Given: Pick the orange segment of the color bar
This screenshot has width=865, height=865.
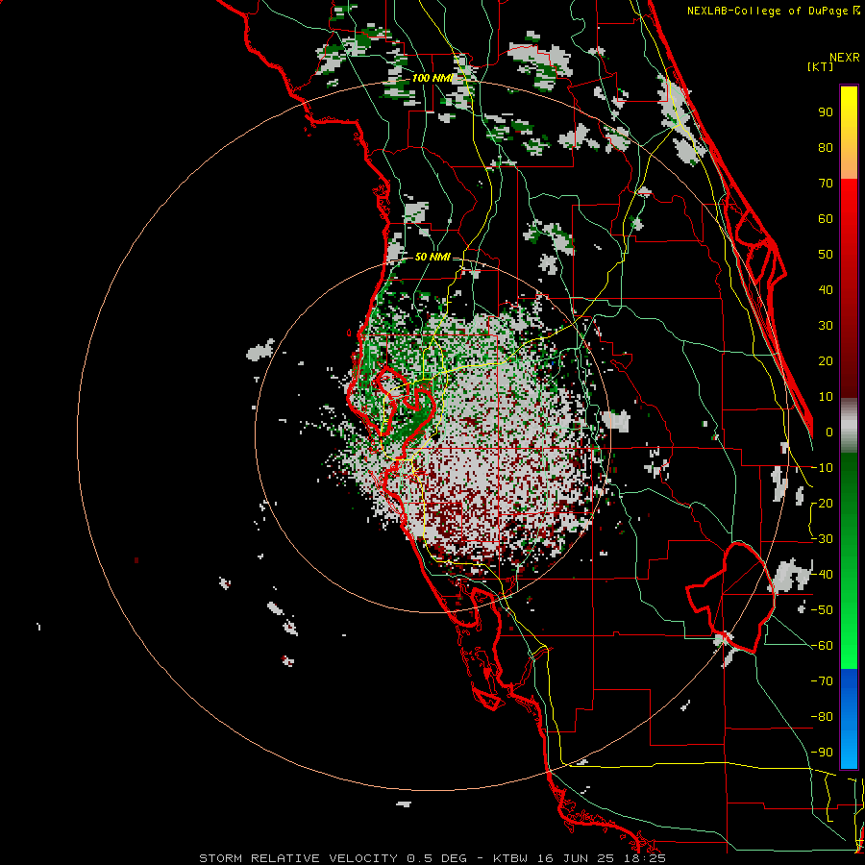Looking at the screenshot, I should pos(849,160).
